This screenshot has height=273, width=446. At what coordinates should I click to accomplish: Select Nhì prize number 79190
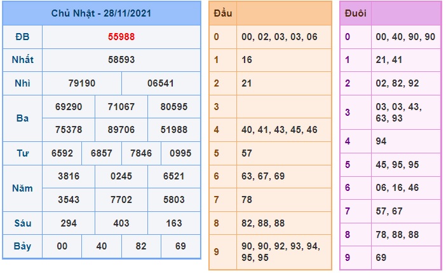(81, 83)
